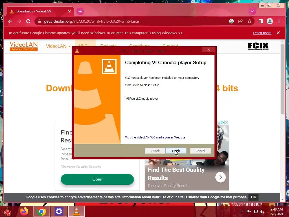Click the green Open ad button
The image size is (289, 217).
pos(97,179)
